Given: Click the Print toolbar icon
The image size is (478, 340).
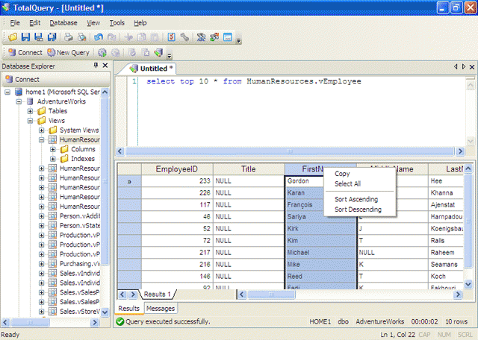Looking at the screenshot, I should tap(68, 37).
